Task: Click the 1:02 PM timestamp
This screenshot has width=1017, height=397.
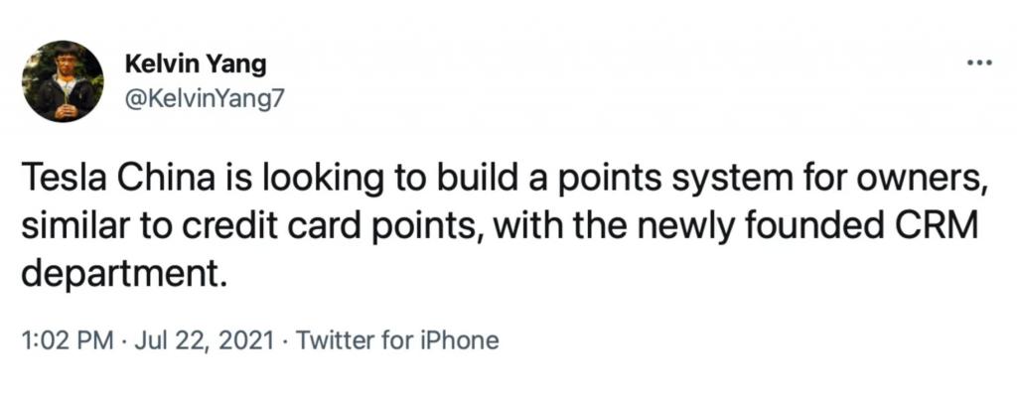Action: pos(68,339)
